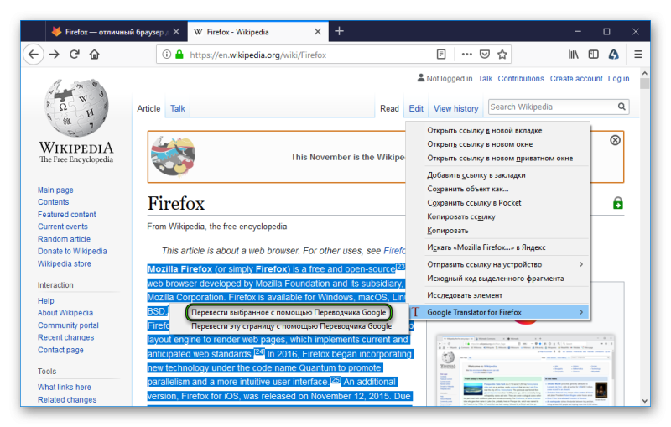671x427 pixels.
Task: Show site information icon in address bar
Action: (x=166, y=55)
